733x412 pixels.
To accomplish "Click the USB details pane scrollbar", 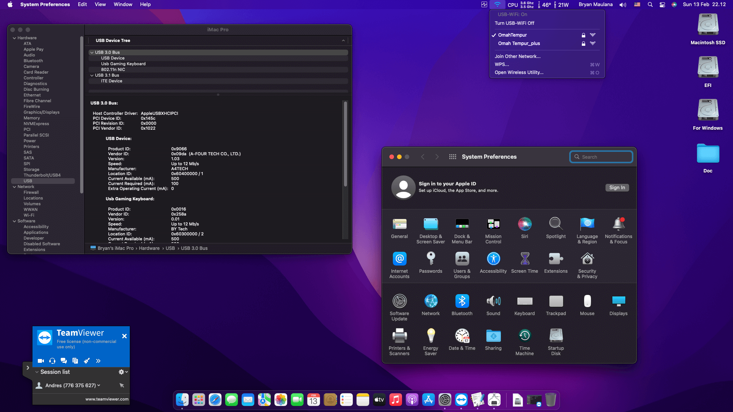I will 346,144.
